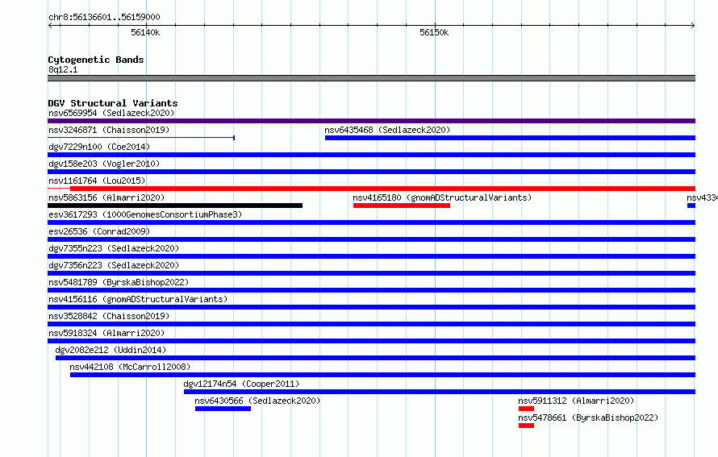Click dgv7356n223 (Sedlazeck2020) label
The height and width of the screenshot is (457, 718).
(x=114, y=265)
